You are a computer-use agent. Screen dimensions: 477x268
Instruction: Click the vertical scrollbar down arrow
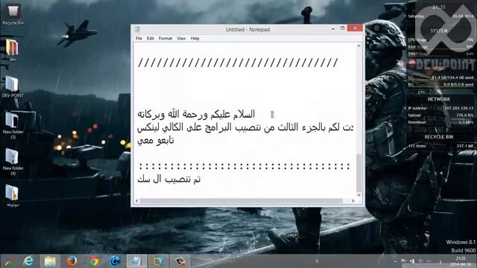point(359,195)
